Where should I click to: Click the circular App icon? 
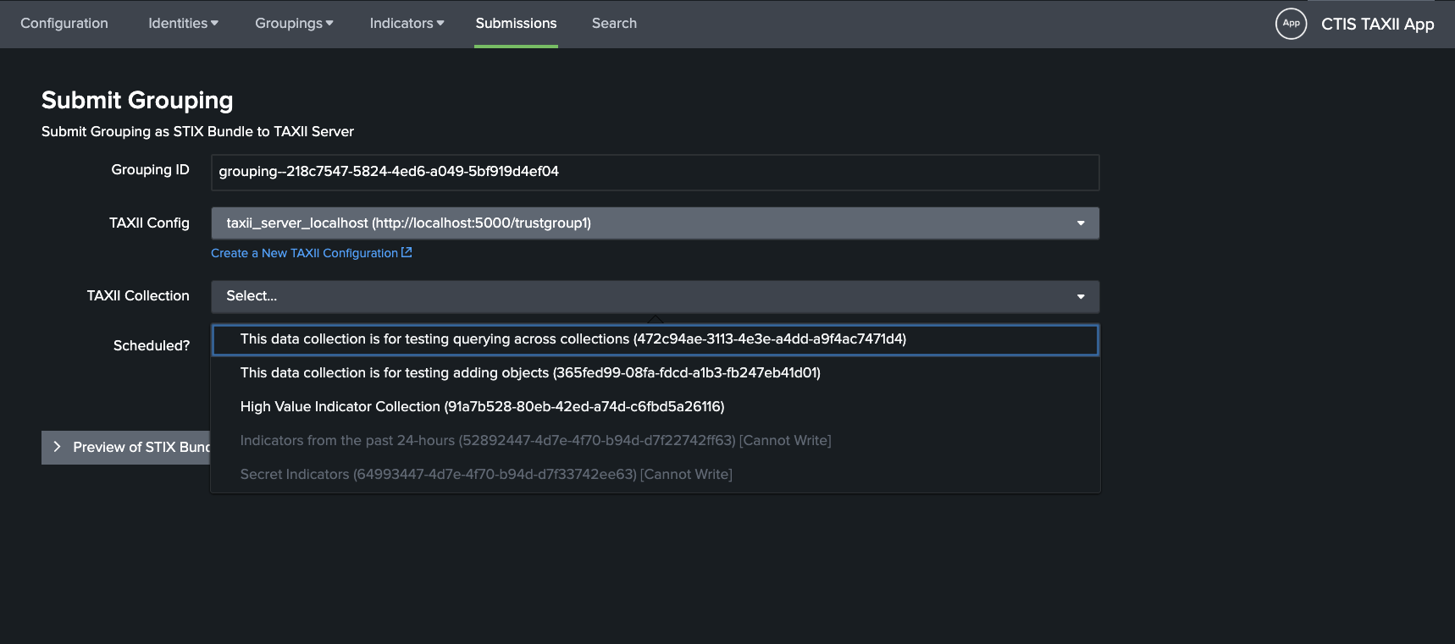click(x=1291, y=24)
